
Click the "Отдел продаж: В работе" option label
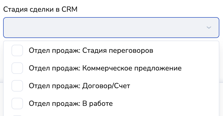pyautogui.click(x=71, y=104)
